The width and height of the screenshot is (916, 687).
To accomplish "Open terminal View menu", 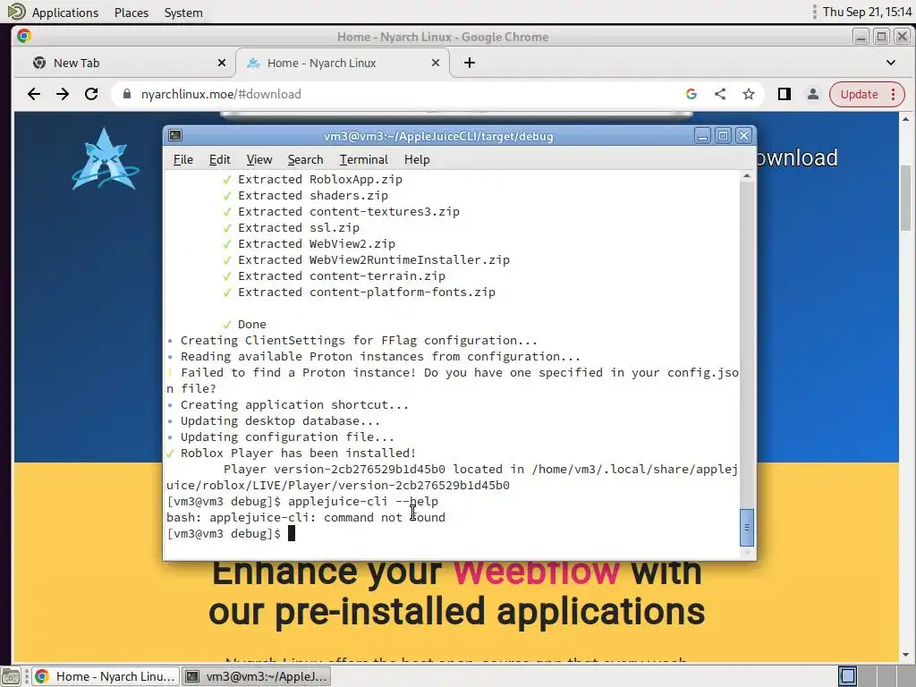I will pyautogui.click(x=259, y=159).
